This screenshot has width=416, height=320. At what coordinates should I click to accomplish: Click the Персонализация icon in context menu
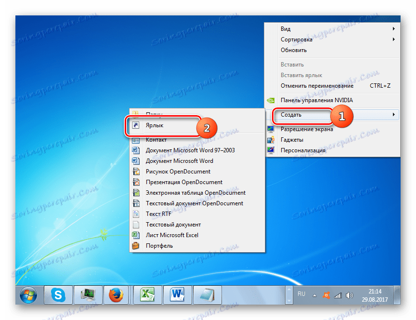click(x=271, y=150)
